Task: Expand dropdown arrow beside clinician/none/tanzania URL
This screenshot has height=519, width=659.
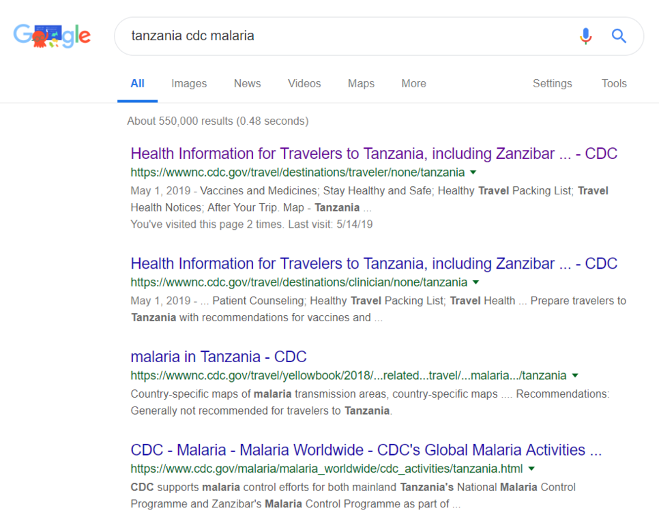Action: click(x=475, y=282)
